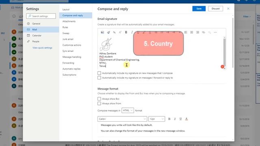Toggle italic for default message format
Screen dimensions: 260x146
coord(175,119)
